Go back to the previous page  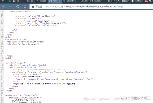pos(4,7)
